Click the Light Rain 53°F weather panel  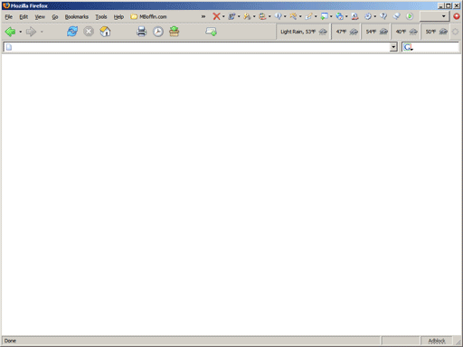304,32
